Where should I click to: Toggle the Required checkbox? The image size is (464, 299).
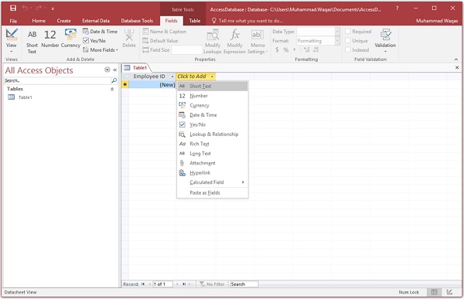click(x=348, y=32)
